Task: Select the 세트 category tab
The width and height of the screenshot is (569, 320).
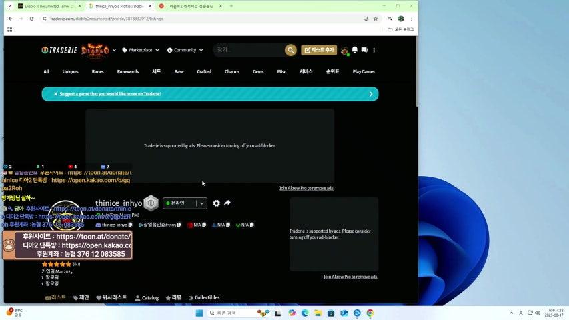Action: [x=156, y=71]
